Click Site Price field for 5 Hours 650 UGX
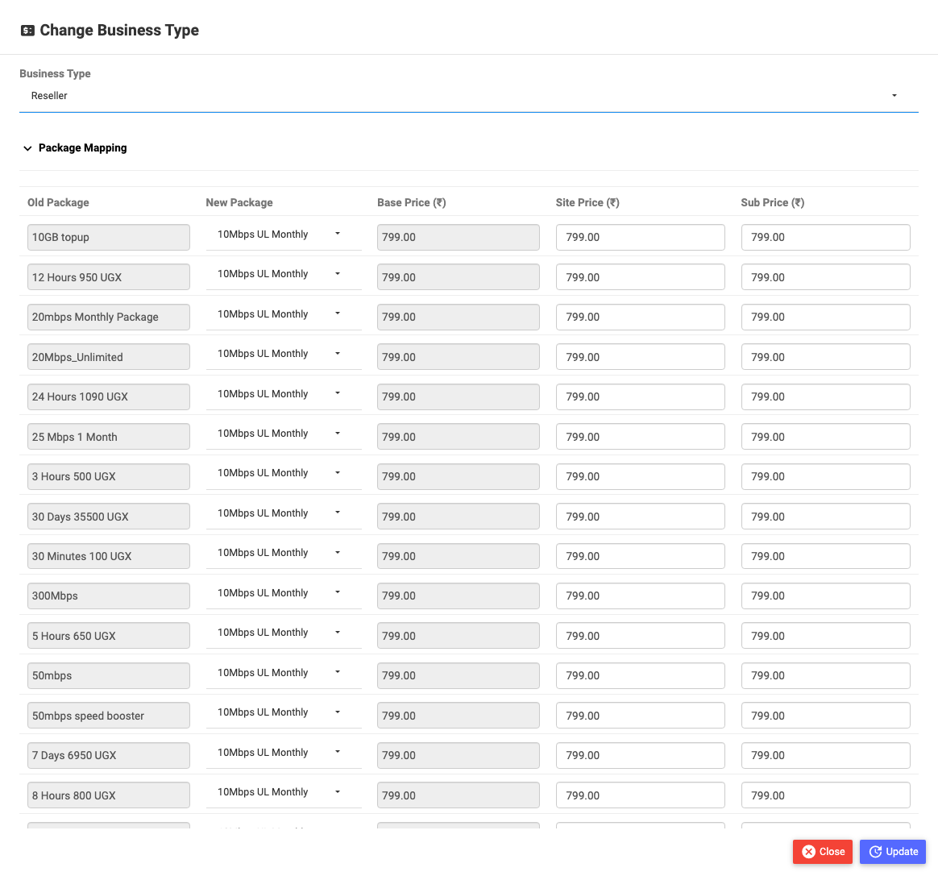 pos(640,636)
